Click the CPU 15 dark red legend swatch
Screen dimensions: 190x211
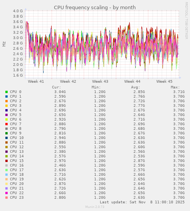click(x=6, y=161)
